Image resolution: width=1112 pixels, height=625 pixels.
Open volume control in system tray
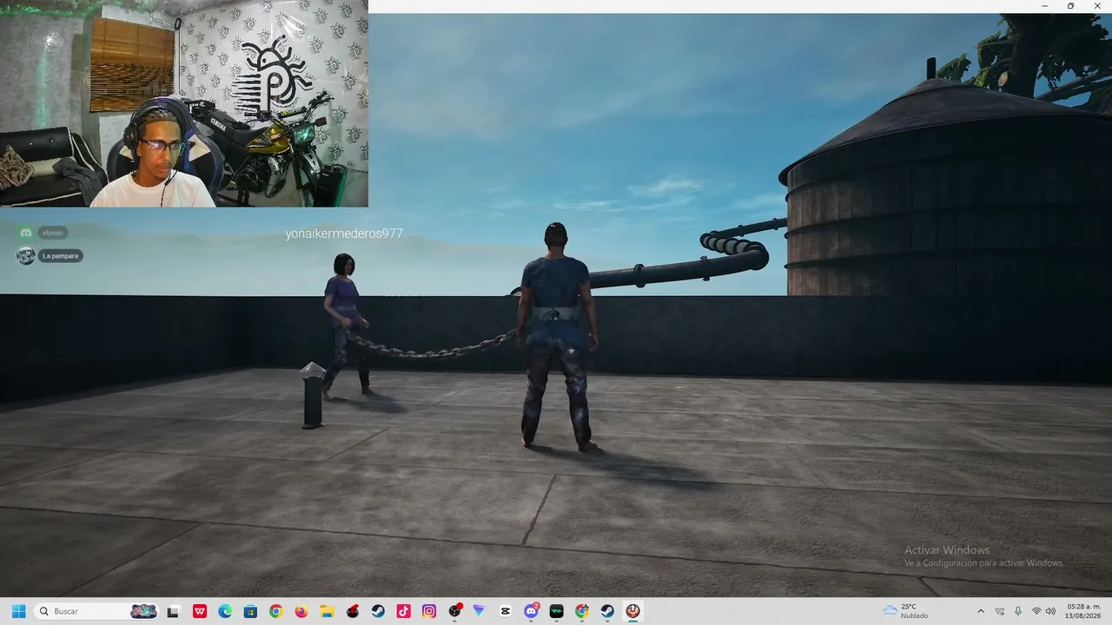tap(1050, 611)
